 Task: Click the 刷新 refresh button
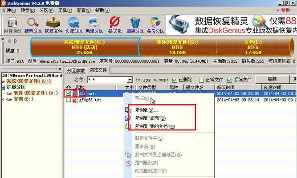point(272,79)
